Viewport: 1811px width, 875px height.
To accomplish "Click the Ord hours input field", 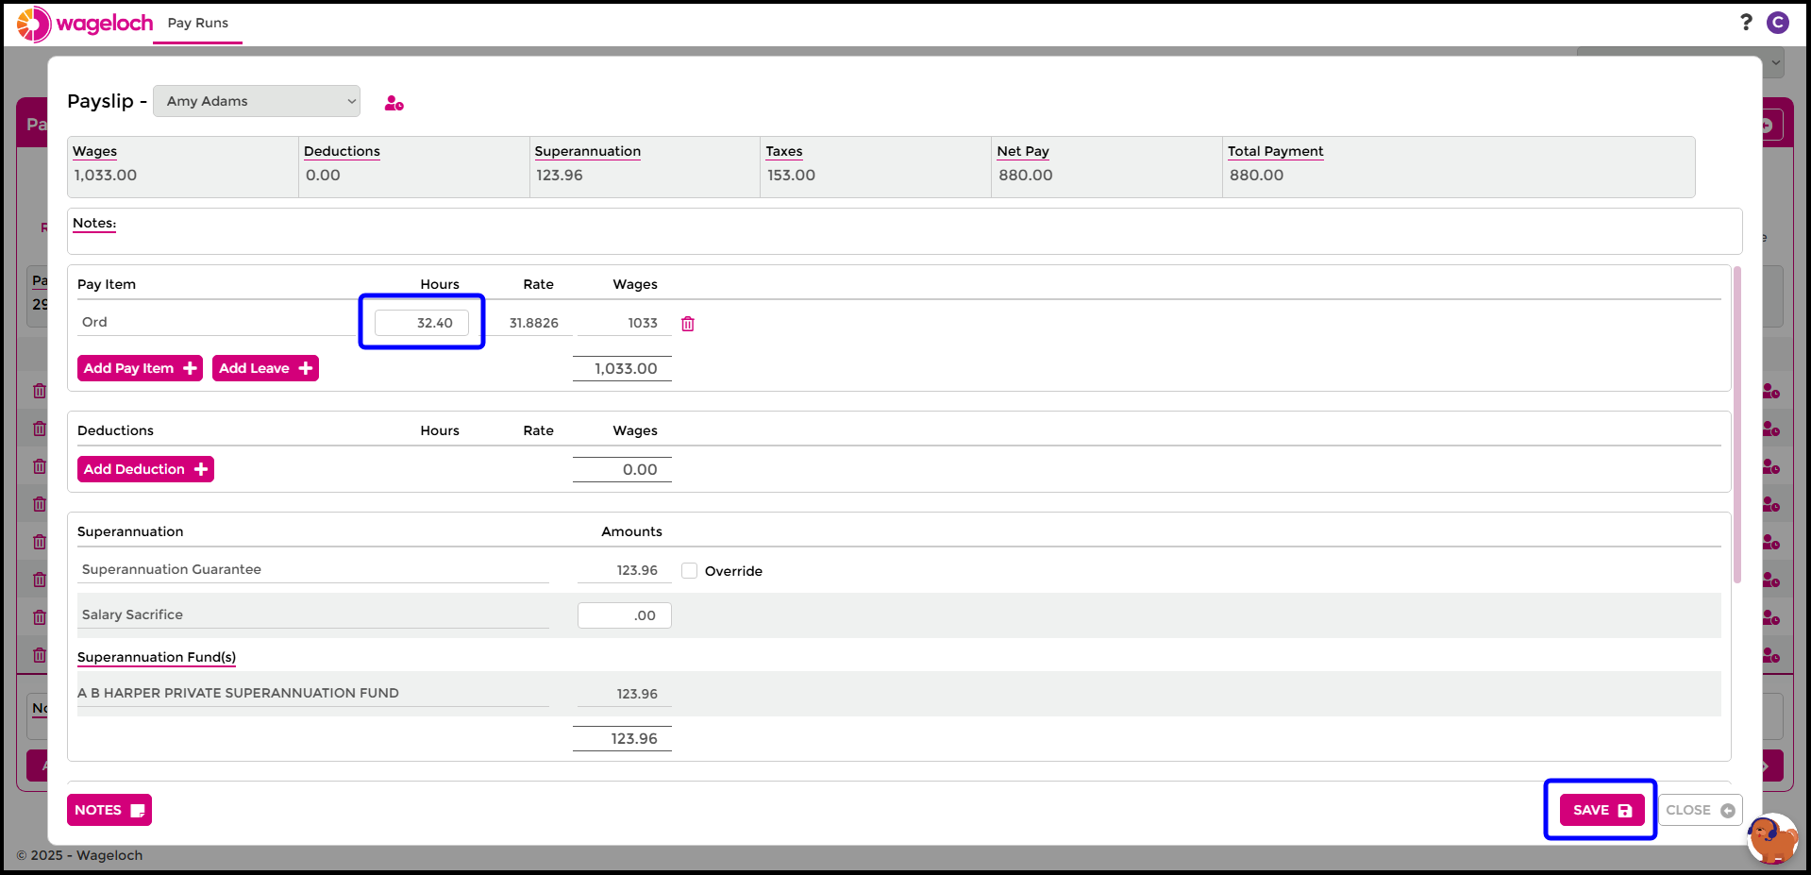I will (422, 323).
